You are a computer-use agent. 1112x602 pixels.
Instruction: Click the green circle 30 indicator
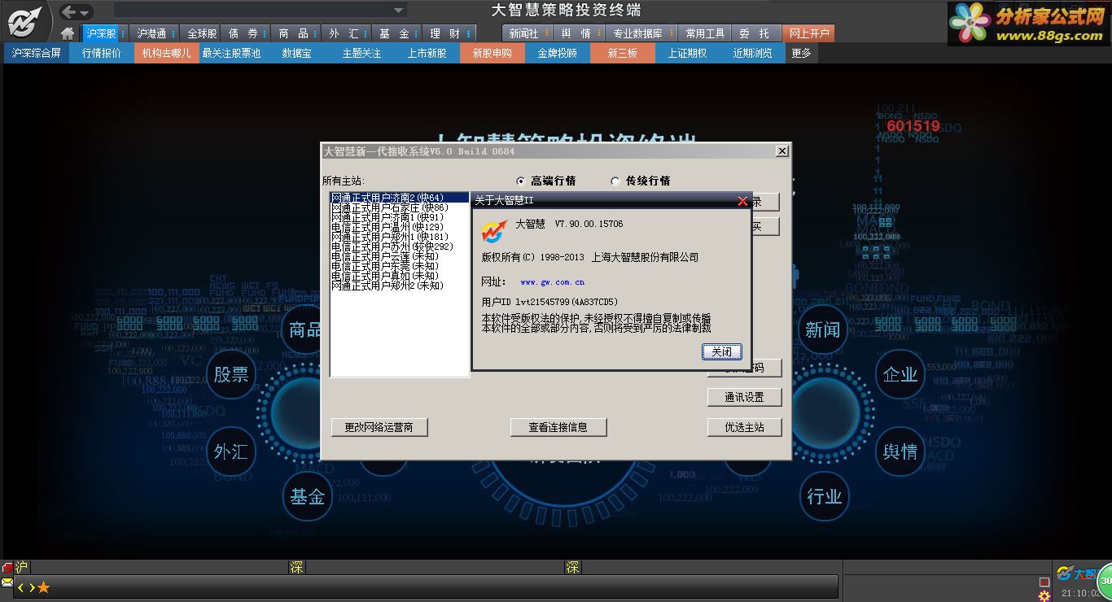click(x=1105, y=581)
